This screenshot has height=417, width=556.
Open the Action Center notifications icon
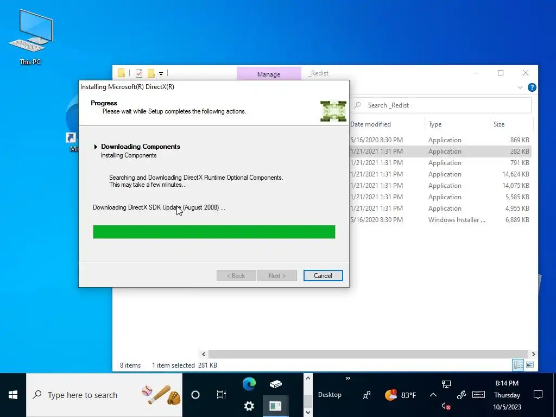pyautogui.click(x=538, y=395)
